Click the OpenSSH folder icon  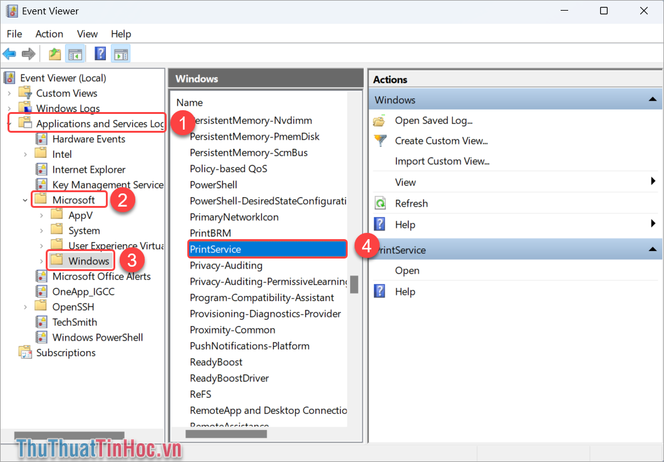pos(41,306)
